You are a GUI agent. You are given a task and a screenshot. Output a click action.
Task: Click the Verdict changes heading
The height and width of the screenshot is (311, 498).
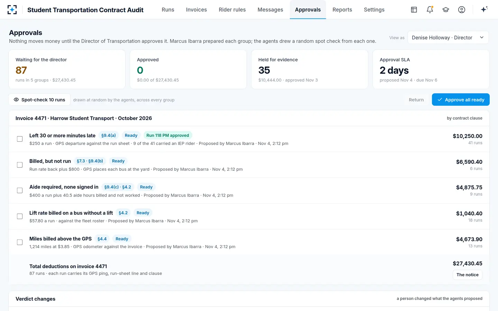tap(35, 299)
